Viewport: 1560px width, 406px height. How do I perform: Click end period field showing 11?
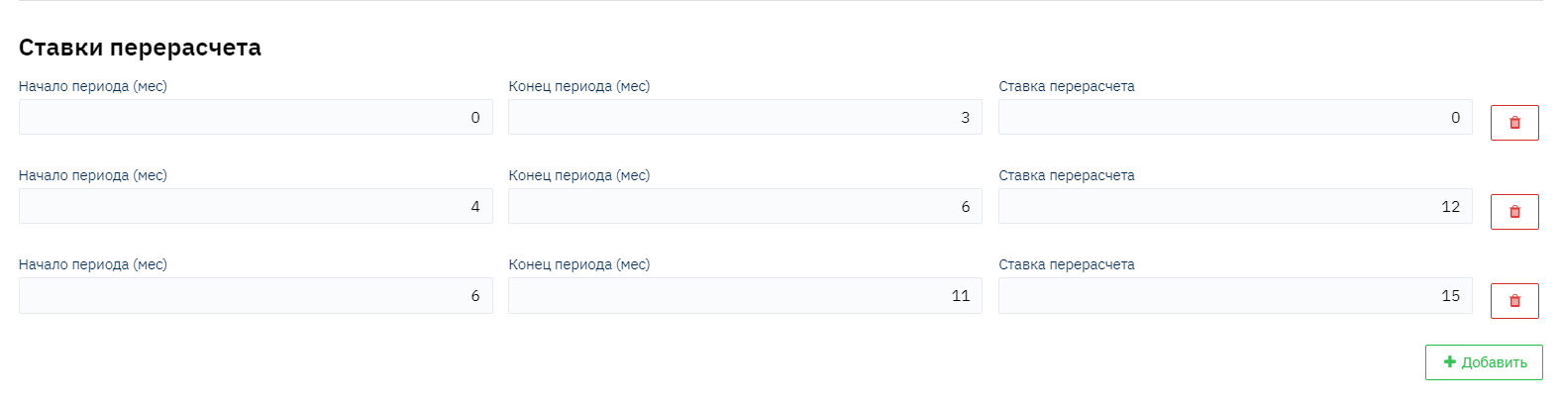tap(745, 295)
